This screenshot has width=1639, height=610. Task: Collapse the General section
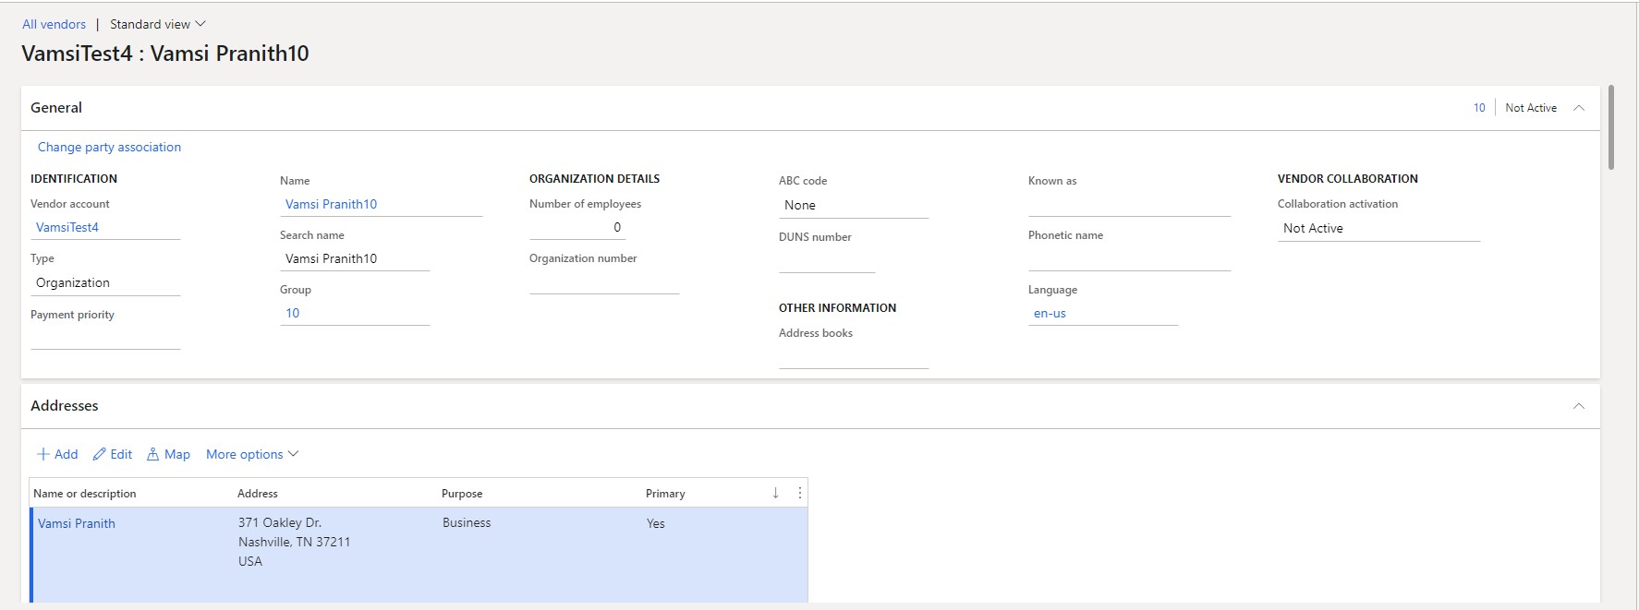pyautogui.click(x=1579, y=108)
